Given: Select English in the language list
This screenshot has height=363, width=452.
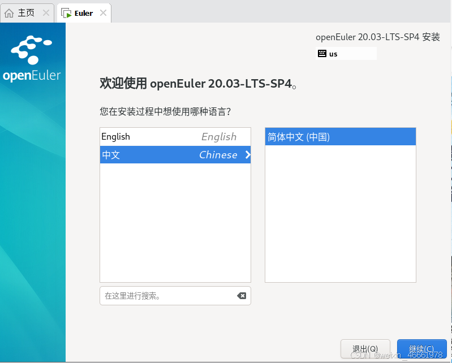Looking at the screenshot, I should 175,137.
